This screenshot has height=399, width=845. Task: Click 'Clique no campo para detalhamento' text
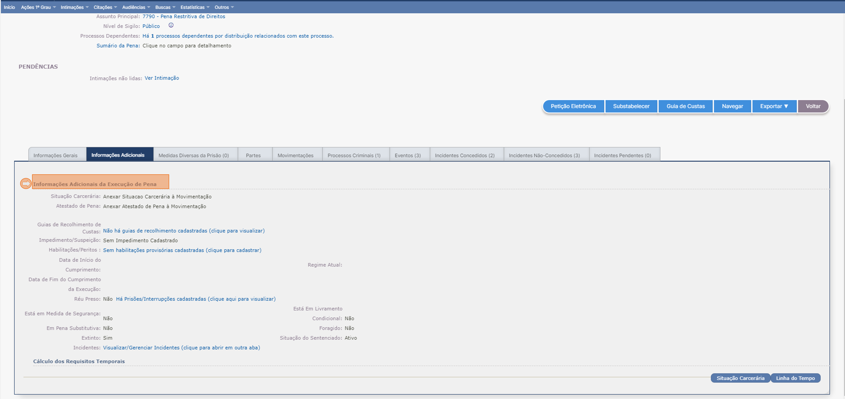pyautogui.click(x=187, y=46)
